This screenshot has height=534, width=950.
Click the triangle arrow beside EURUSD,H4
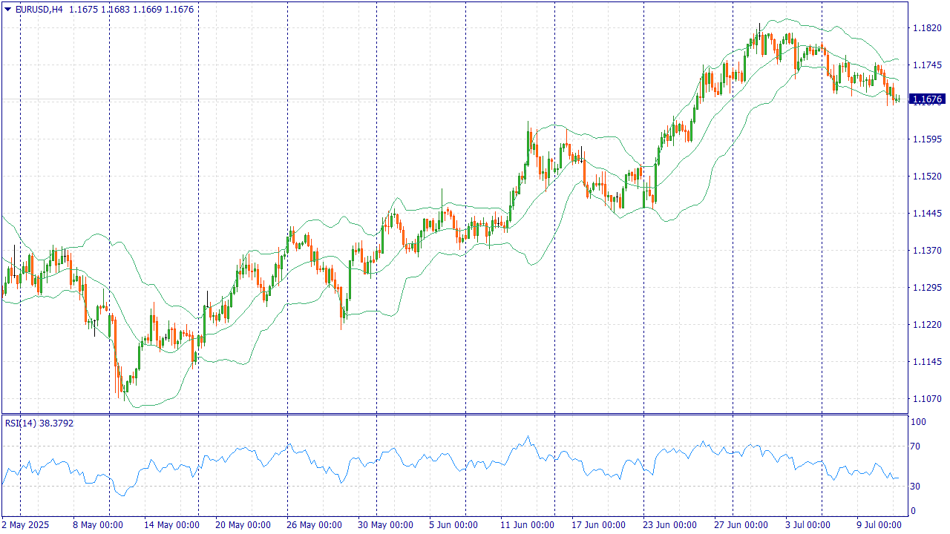click(8, 9)
